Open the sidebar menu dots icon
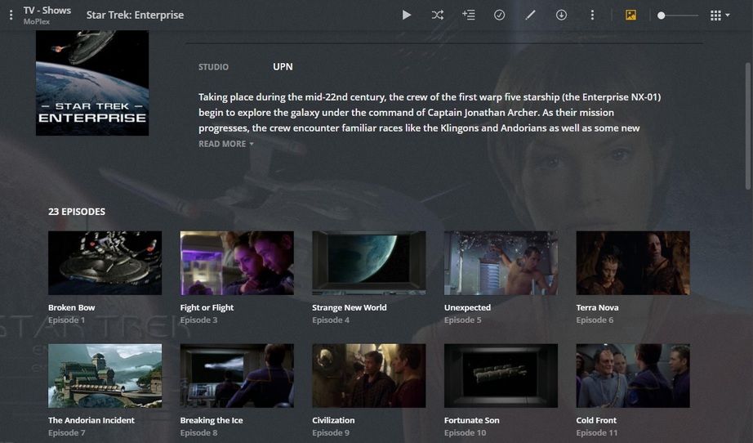Image resolution: width=753 pixels, height=443 pixels. pos(11,16)
